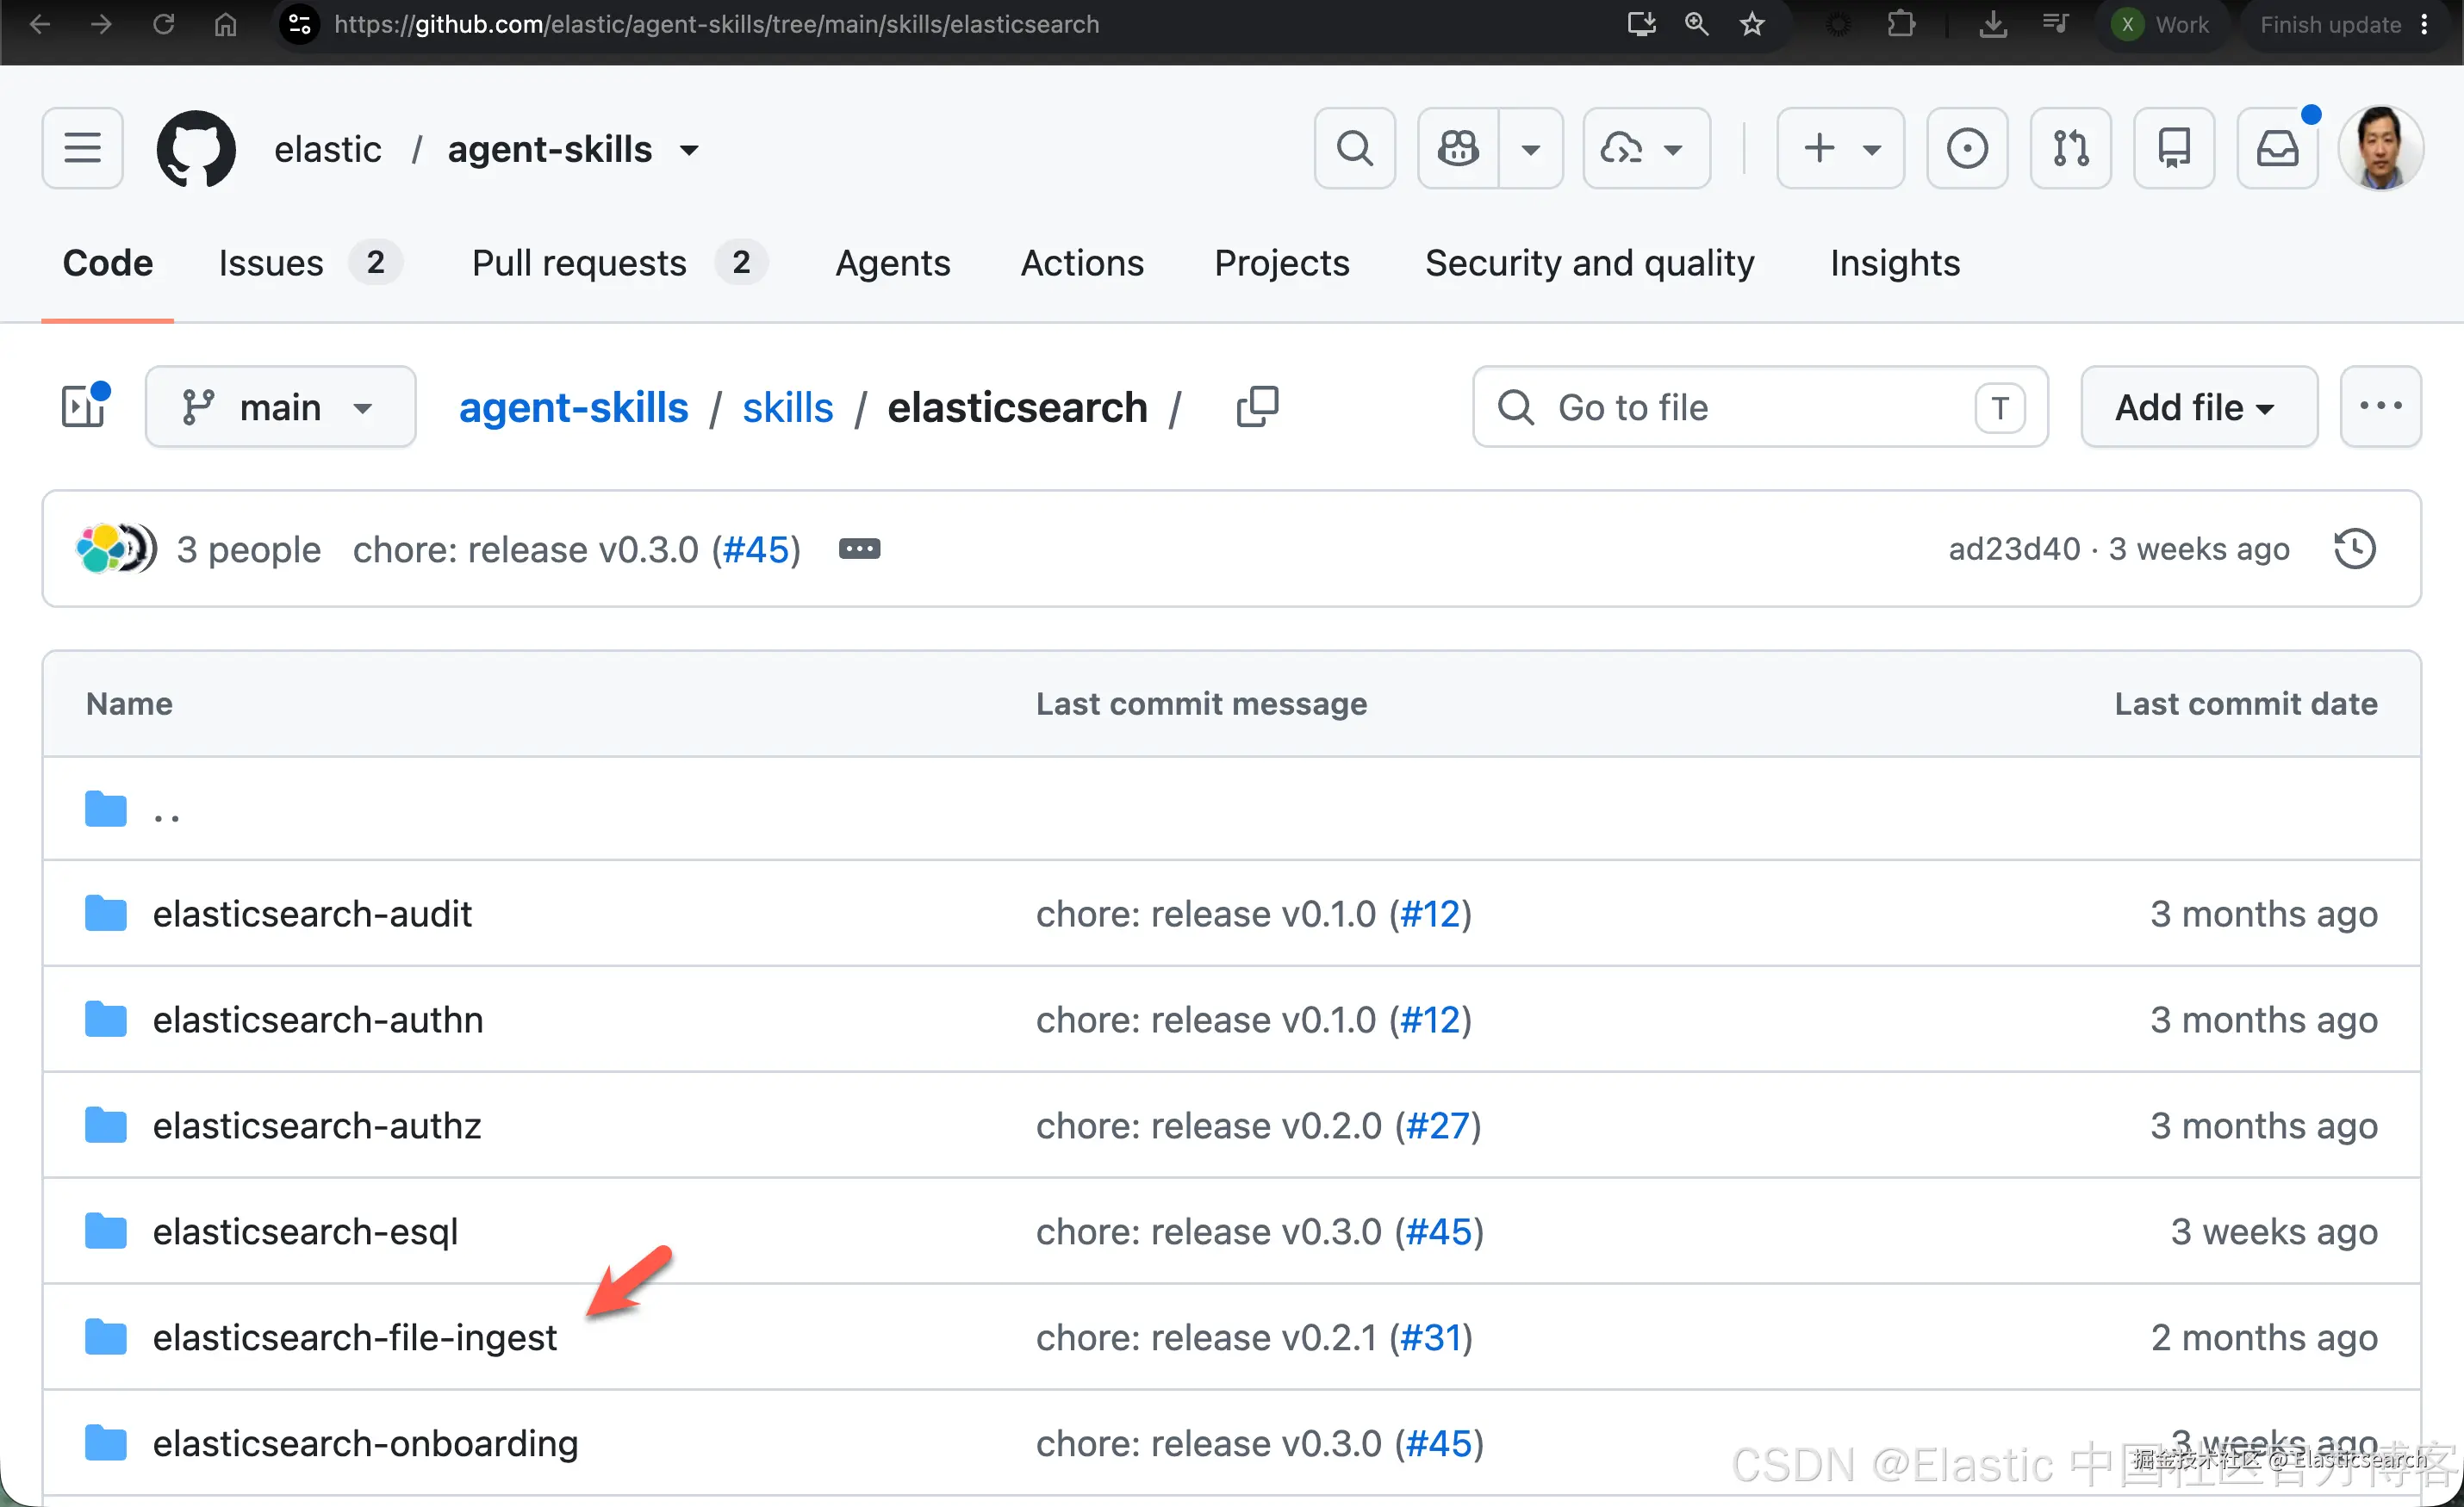Open PR #45 link in elasticsearch-onboarding row
Image resolution: width=2464 pixels, height=1507 pixels.
(x=1439, y=1443)
